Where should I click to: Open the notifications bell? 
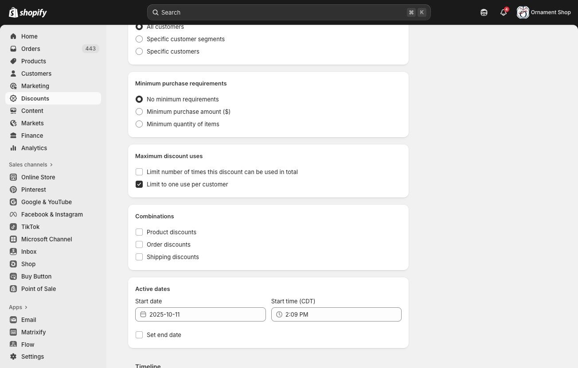[x=503, y=12]
